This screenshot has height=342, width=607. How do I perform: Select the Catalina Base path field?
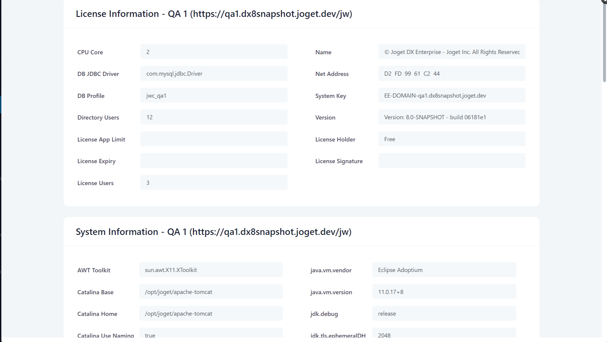pos(211,292)
